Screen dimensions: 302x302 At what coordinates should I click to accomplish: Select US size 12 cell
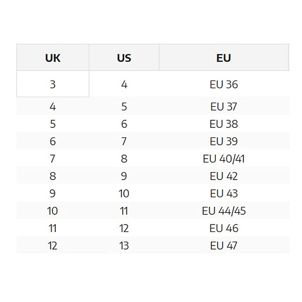[124, 228]
